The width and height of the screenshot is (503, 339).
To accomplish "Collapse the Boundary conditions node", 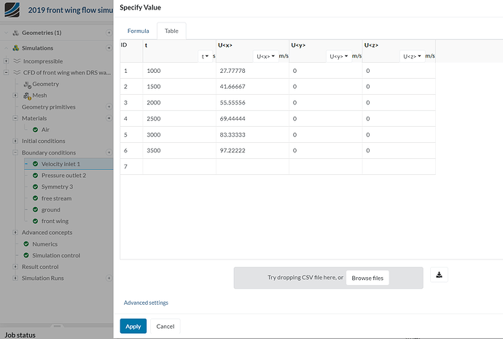I will [15, 152].
